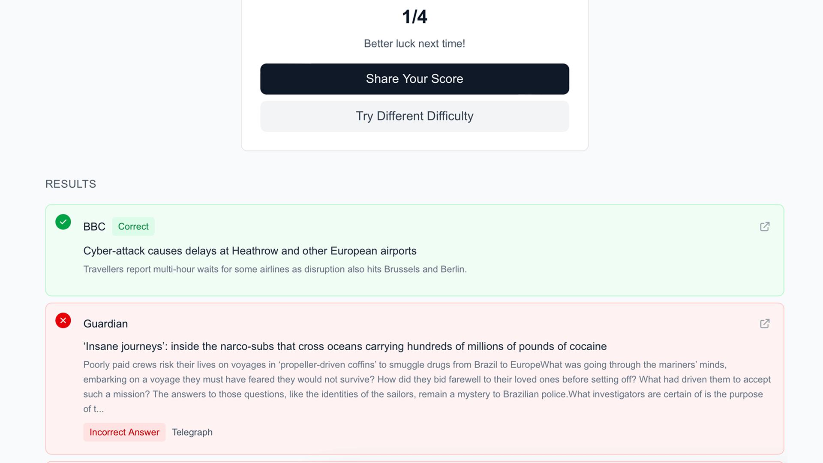Open the BBC article external link icon
The height and width of the screenshot is (463, 823).
pyautogui.click(x=765, y=226)
